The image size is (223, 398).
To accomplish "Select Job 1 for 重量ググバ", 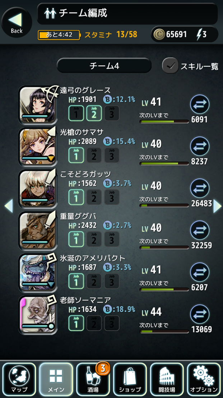I will (76, 239).
